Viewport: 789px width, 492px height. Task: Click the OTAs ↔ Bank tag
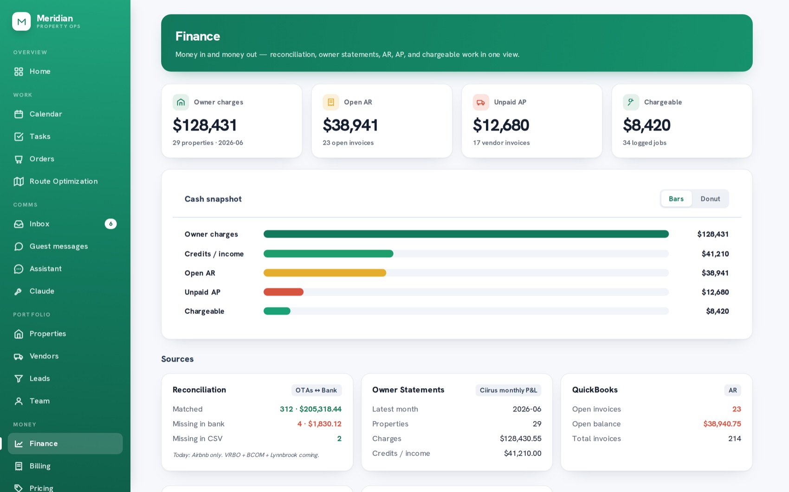click(x=317, y=390)
